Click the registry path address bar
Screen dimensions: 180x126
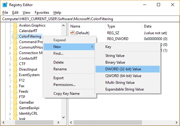pyautogui.click(x=90, y=19)
